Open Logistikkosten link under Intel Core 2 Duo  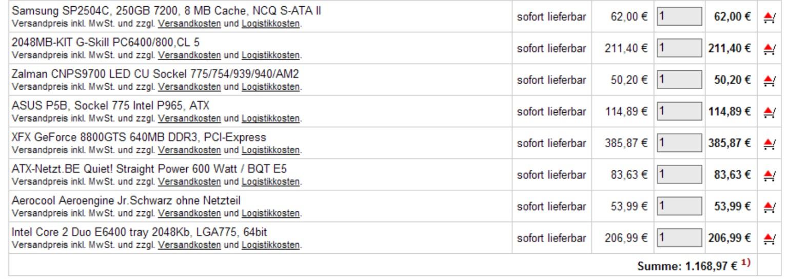tap(270, 245)
